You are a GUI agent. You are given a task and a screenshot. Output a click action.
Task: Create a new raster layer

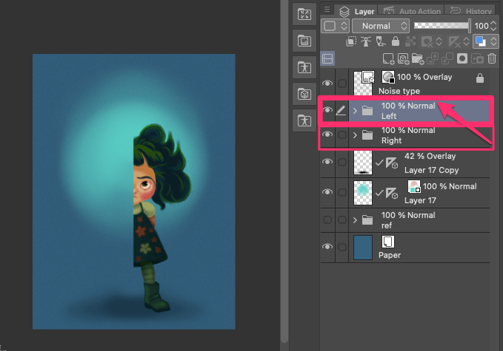(388, 59)
